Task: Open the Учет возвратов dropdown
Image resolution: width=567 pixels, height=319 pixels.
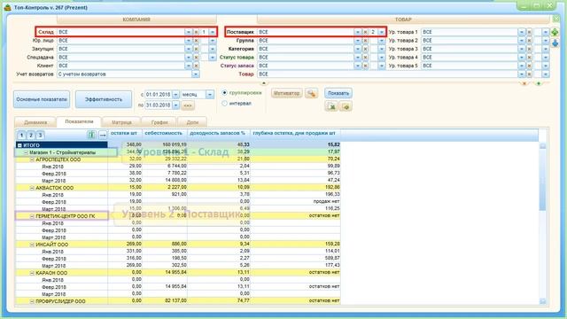Action: 195,74
